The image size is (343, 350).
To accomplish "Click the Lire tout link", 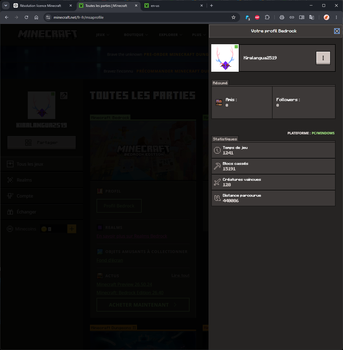I will coord(180,275).
